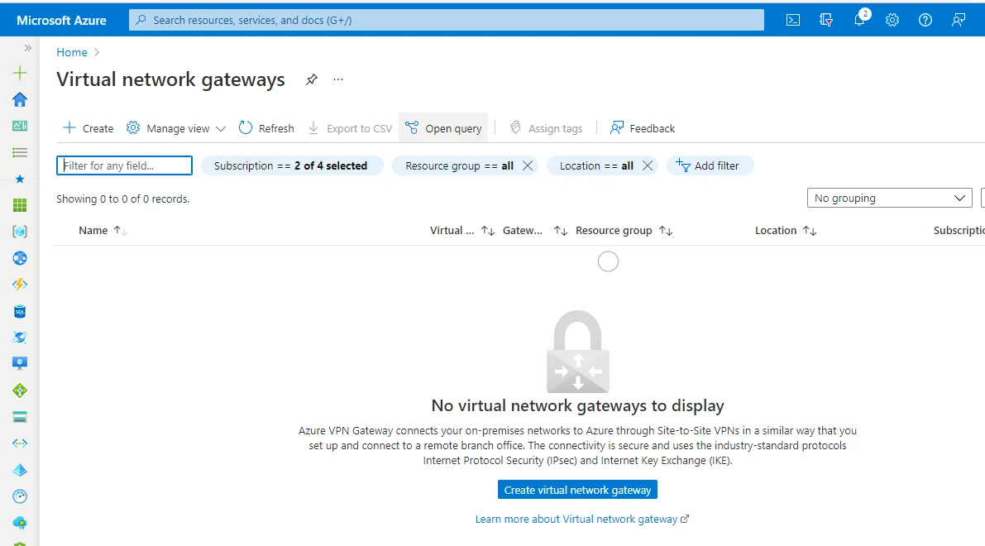Select the Favorites star icon in sidebar
985x546 pixels.
pyautogui.click(x=19, y=179)
